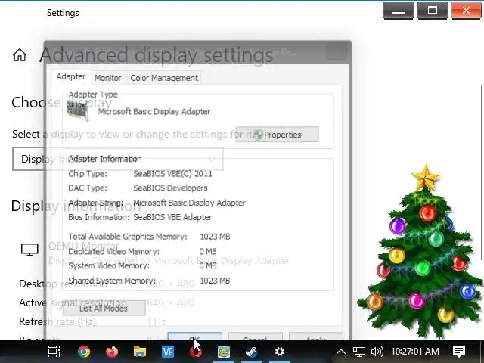Screen dimensions: 484x363
Task: Open volume control tray icon
Action: pyautogui.click(x=377, y=352)
